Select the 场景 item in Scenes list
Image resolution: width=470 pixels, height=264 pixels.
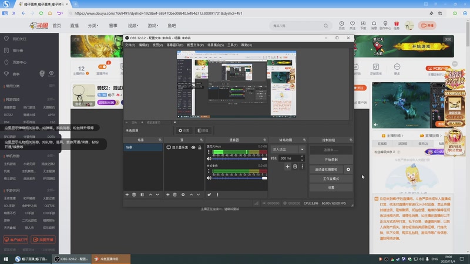click(x=143, y=148)
